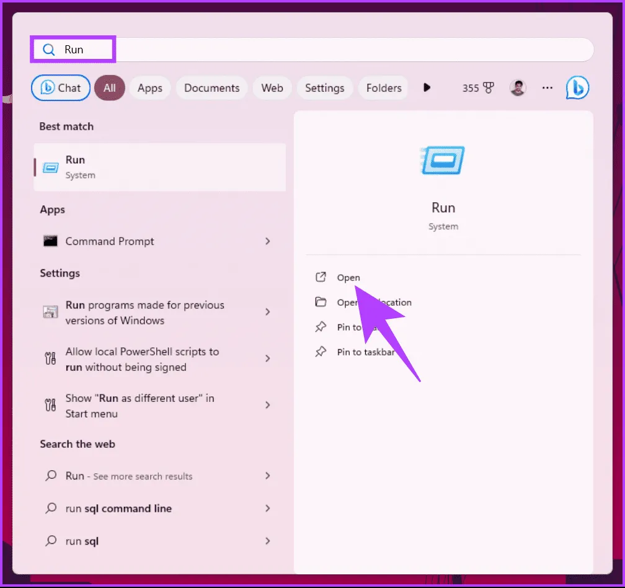Click the Open file location folder icon

[321, 302]
